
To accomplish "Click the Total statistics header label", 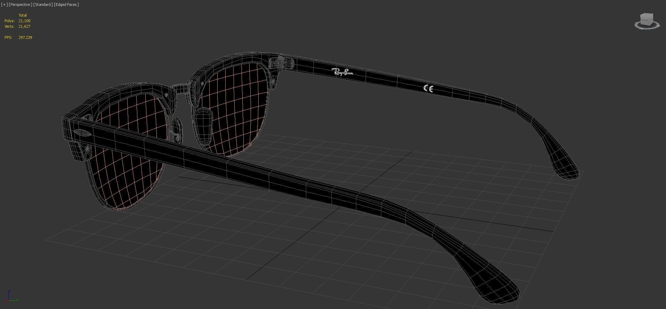I will 23,15.
